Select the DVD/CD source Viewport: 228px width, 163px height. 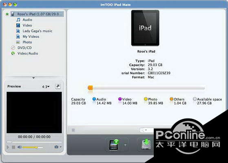click(x=24, y=48)
